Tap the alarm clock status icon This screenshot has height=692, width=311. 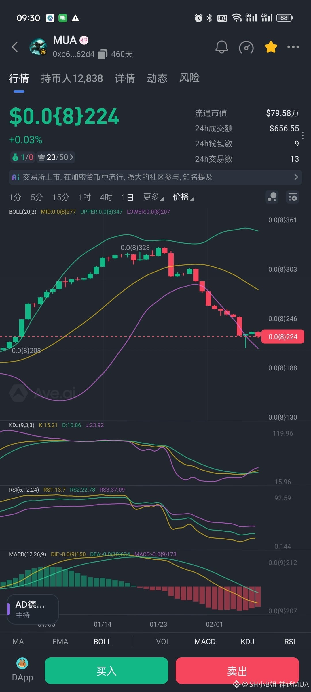198,18
